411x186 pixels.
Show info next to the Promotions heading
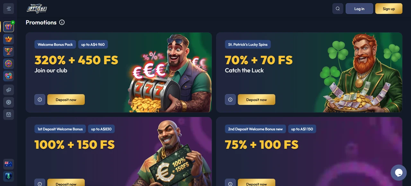[62, 22]
